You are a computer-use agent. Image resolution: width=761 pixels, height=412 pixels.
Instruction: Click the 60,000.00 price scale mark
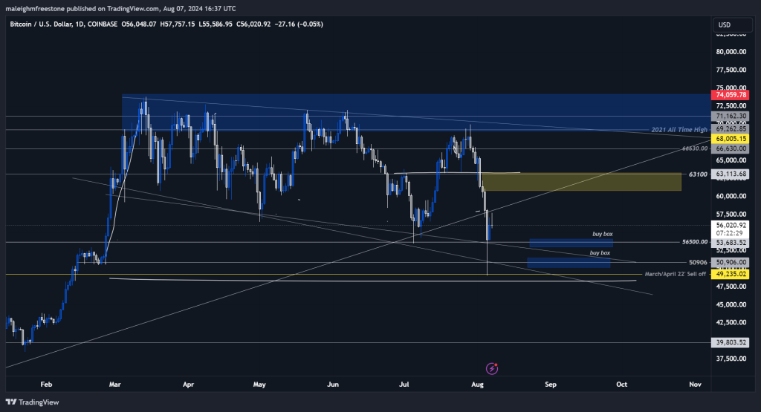tap(731, 196)
